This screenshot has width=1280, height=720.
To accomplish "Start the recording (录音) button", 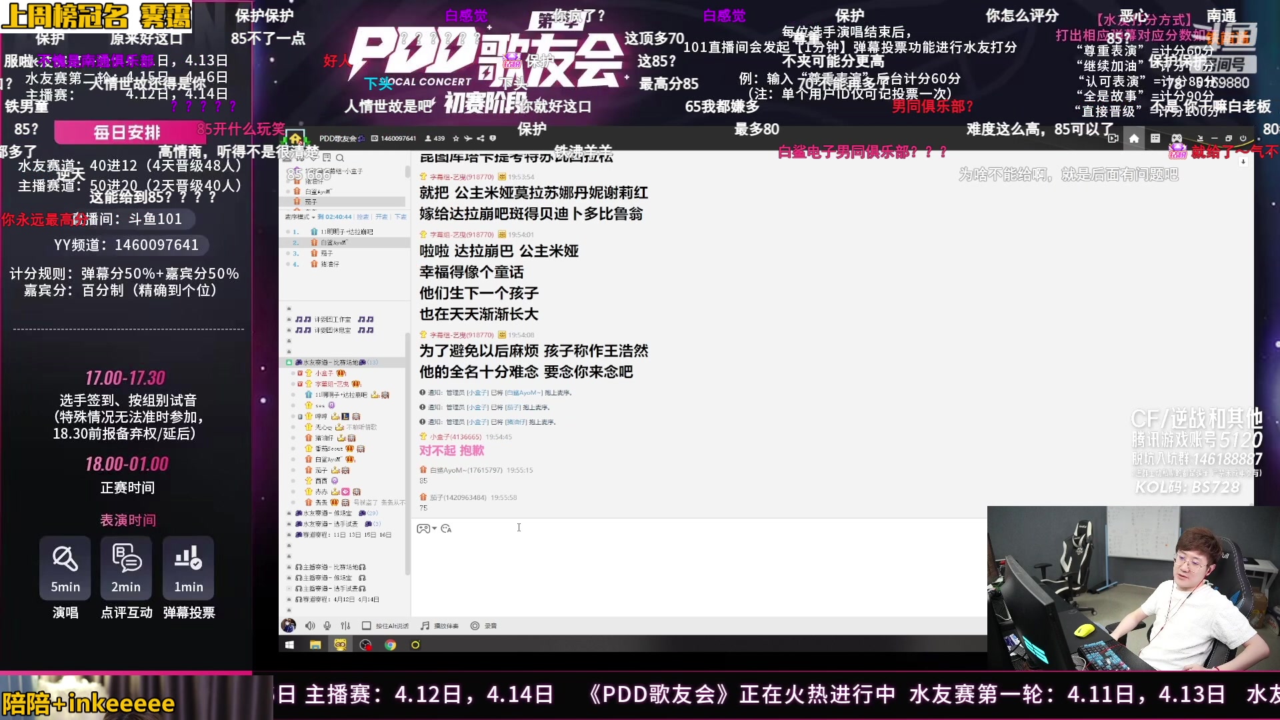I will pos(484,626).
